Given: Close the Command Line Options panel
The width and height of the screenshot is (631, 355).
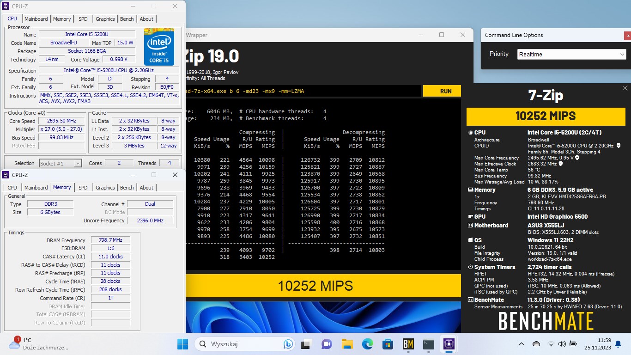Looking at the screenshot, I should (627, 35).
